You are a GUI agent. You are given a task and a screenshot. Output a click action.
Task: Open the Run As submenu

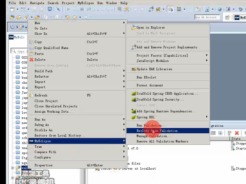[77, 119]
